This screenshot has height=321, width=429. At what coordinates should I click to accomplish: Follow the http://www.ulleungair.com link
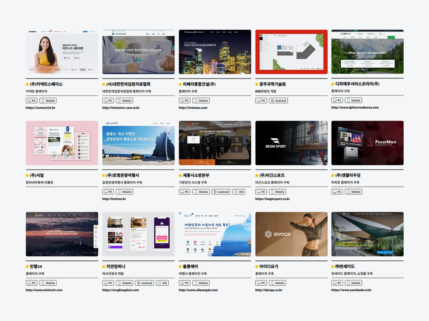[x=198, y=290]
